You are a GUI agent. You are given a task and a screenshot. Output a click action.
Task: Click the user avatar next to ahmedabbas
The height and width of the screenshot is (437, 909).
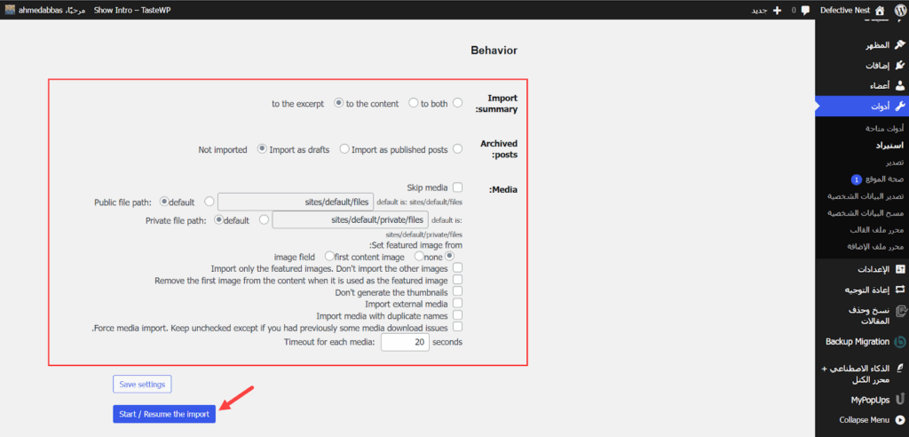tap(9, 11)
